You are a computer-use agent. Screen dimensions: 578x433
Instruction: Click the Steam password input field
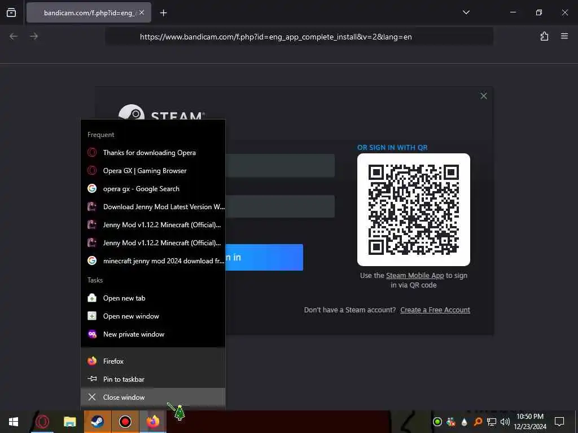280,206
